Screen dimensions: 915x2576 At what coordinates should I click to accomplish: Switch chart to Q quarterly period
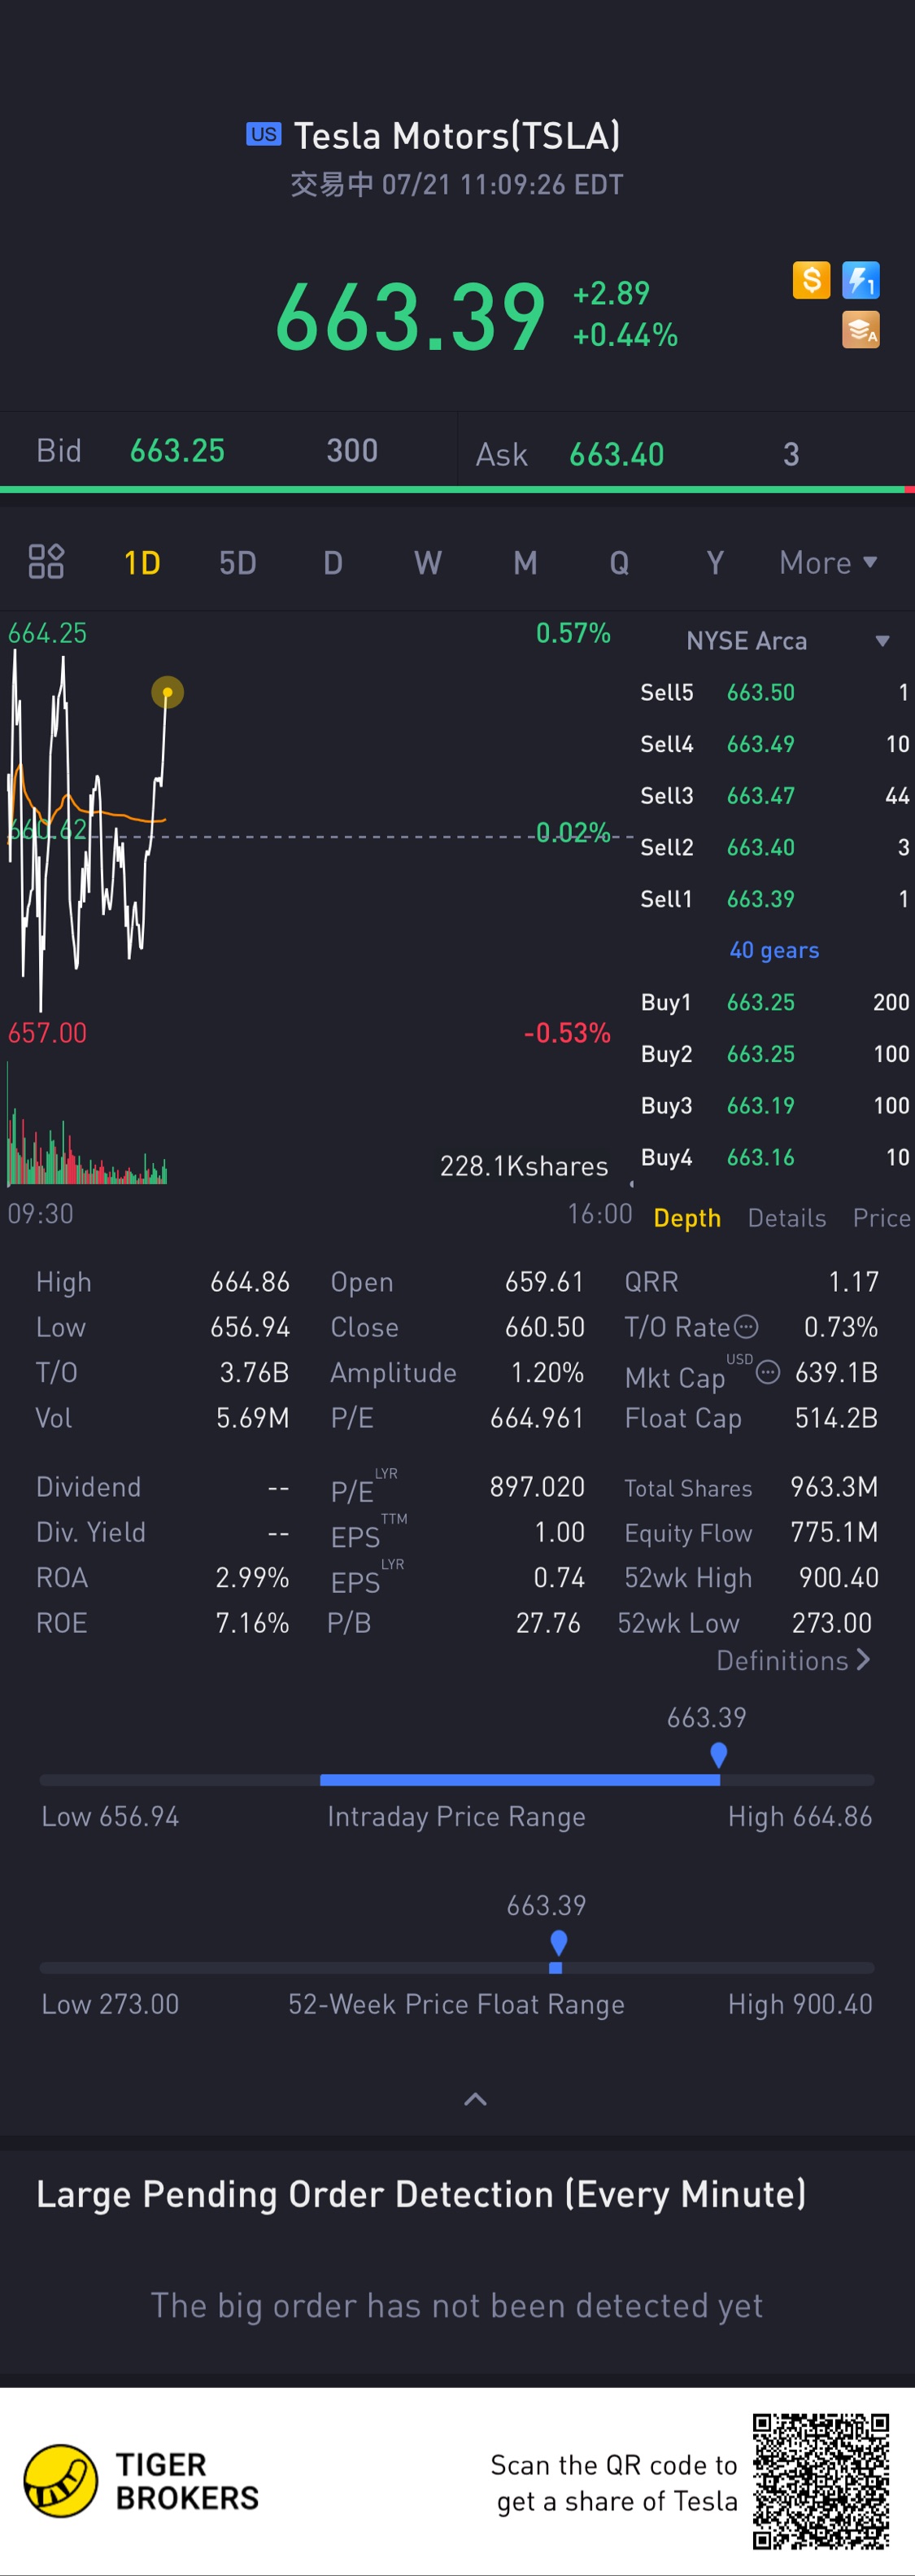[619, 563]
